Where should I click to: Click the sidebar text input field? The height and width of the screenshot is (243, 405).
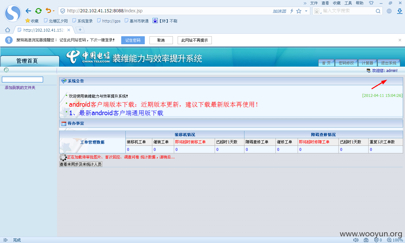22,80
